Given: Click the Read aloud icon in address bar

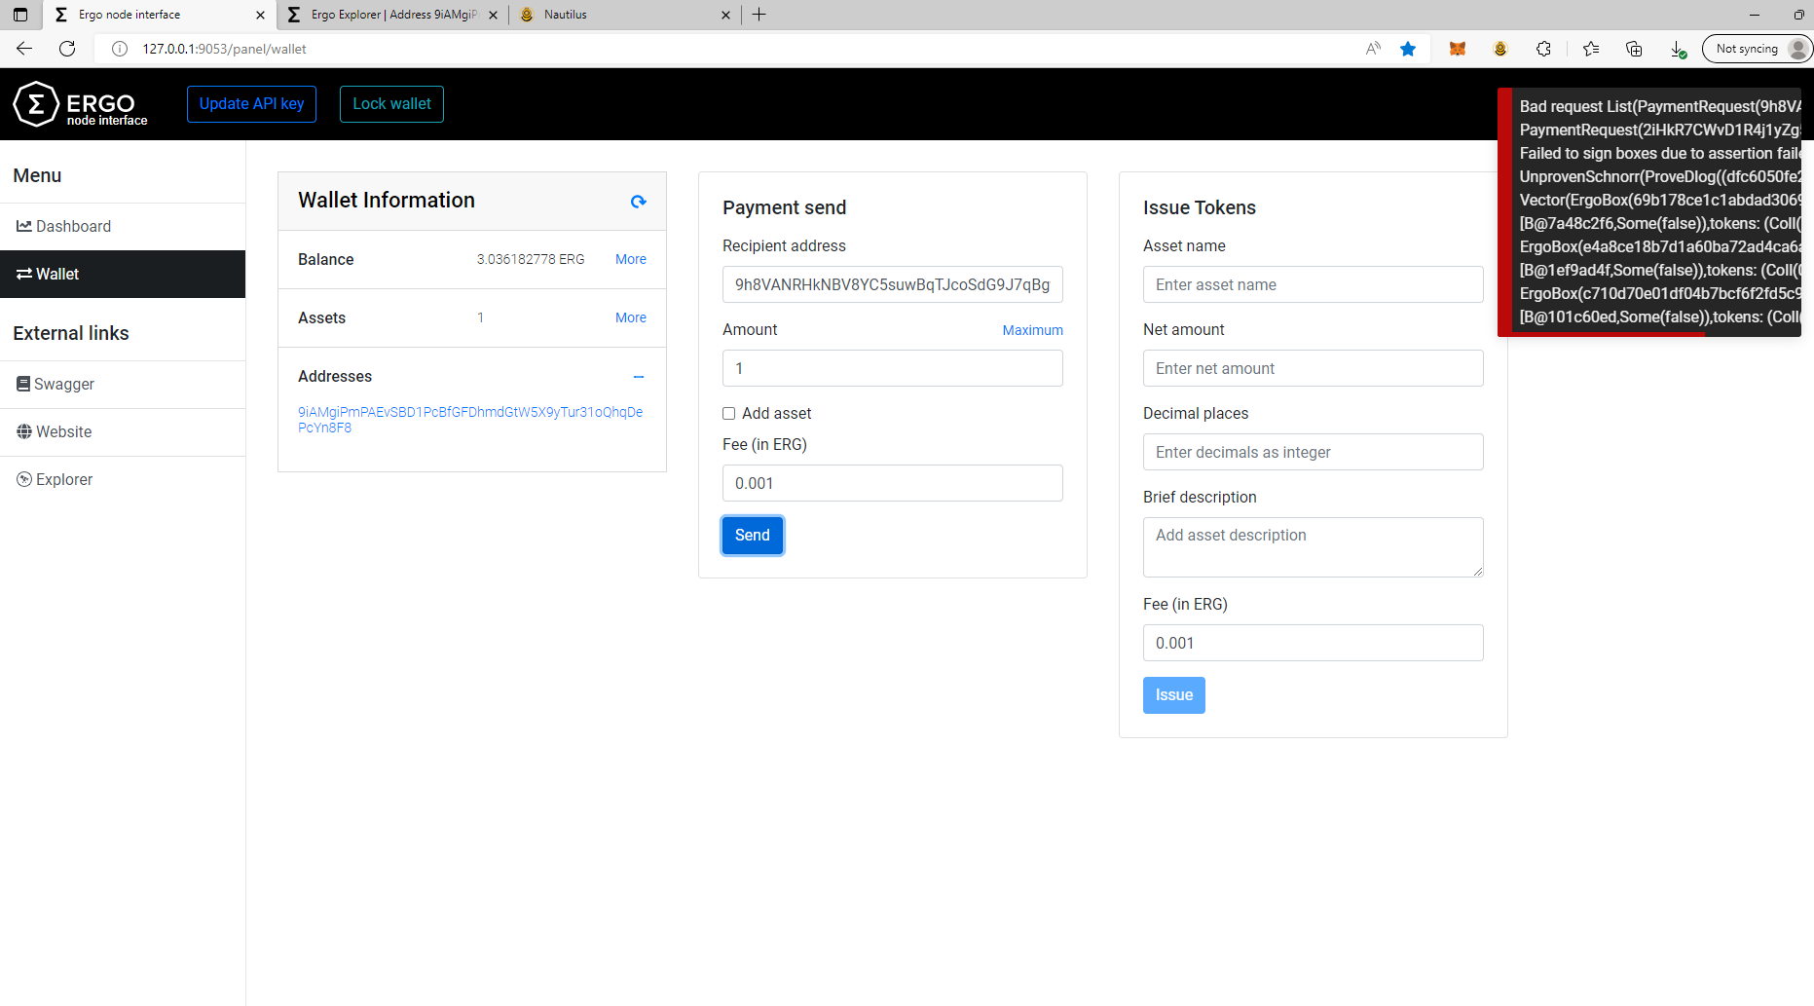Looking at the screenshot, I should (x=1373, y=49).
